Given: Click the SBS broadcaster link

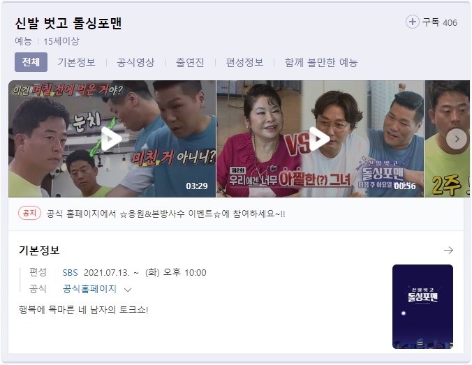Looking at the screenshot, I should (x=70, y=273).
